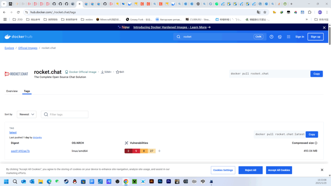Open the 网络帮助 bookmark folder
This screenshot has height=186, width=331.
tap(51, 19)
